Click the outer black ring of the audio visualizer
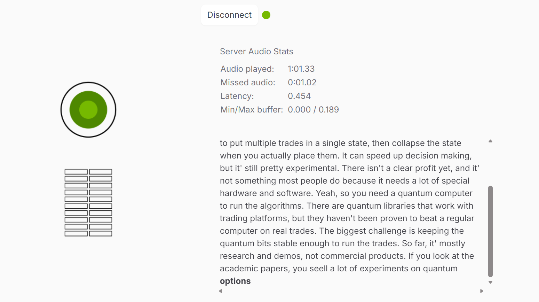This screenshot has height=302, width=539. pos(88,83)
